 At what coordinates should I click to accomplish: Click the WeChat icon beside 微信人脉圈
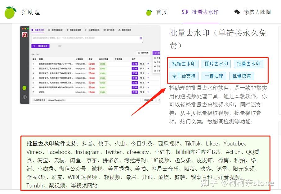click(237, 12)
